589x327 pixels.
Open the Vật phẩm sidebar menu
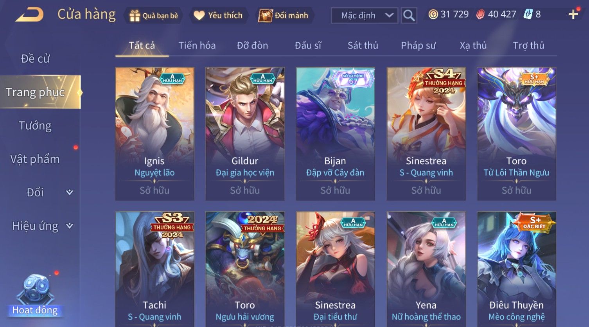click(35, 159)
